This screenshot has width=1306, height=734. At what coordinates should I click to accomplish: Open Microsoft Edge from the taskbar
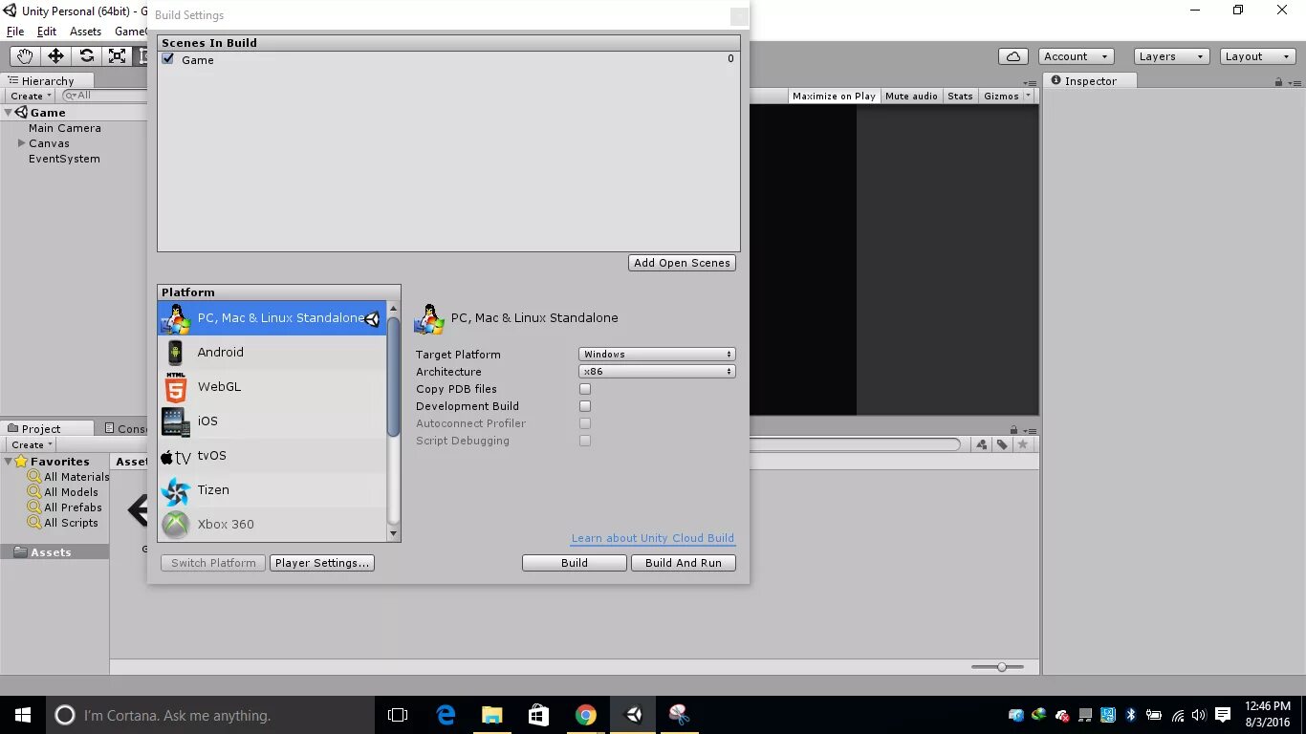coord(446,715)
